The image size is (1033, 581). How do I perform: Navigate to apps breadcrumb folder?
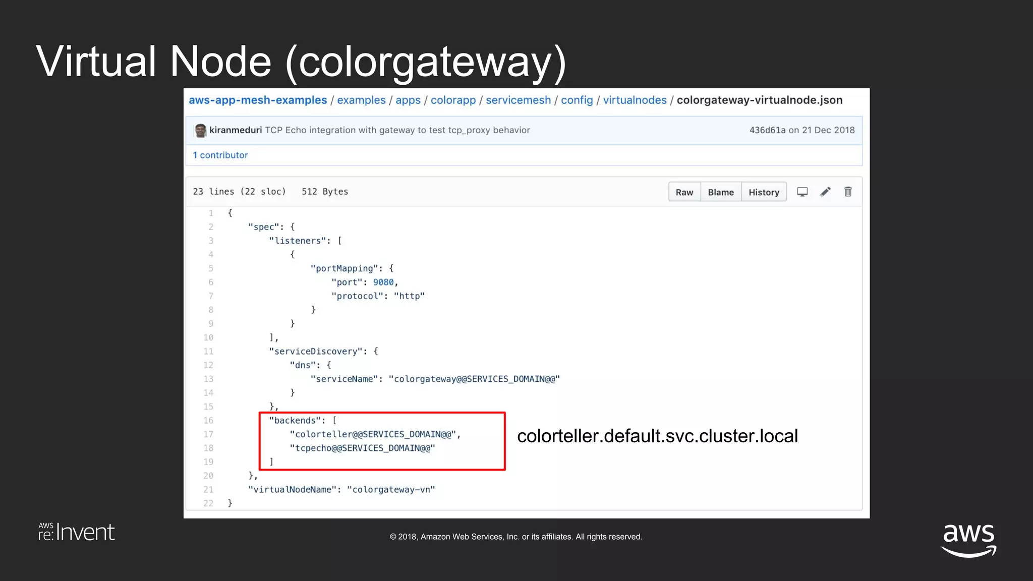click(408, 100)
